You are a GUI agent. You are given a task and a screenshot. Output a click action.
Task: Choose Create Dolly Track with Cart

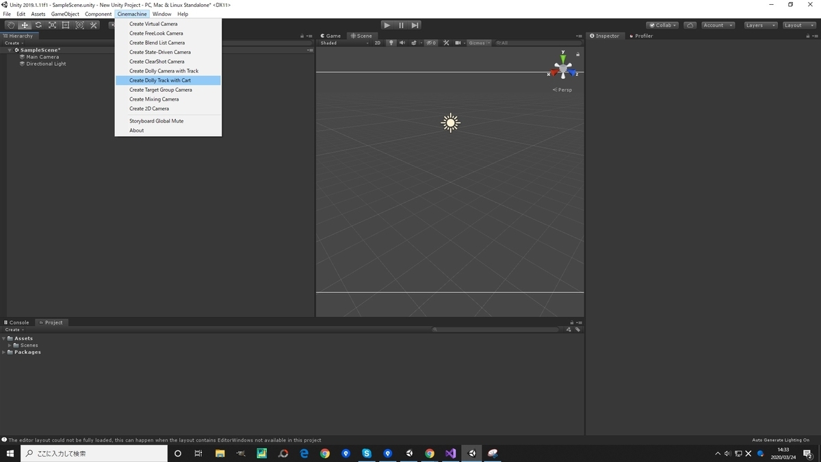click(x=168, y=80)
